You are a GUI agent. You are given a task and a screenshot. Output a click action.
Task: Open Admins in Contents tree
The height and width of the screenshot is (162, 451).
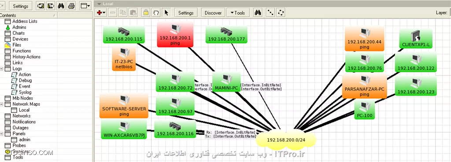tap(19, 27)
